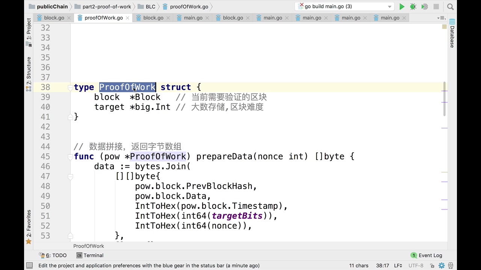
Task: Close the proofOfWork.go editor tab
Action: pos(128,18)
